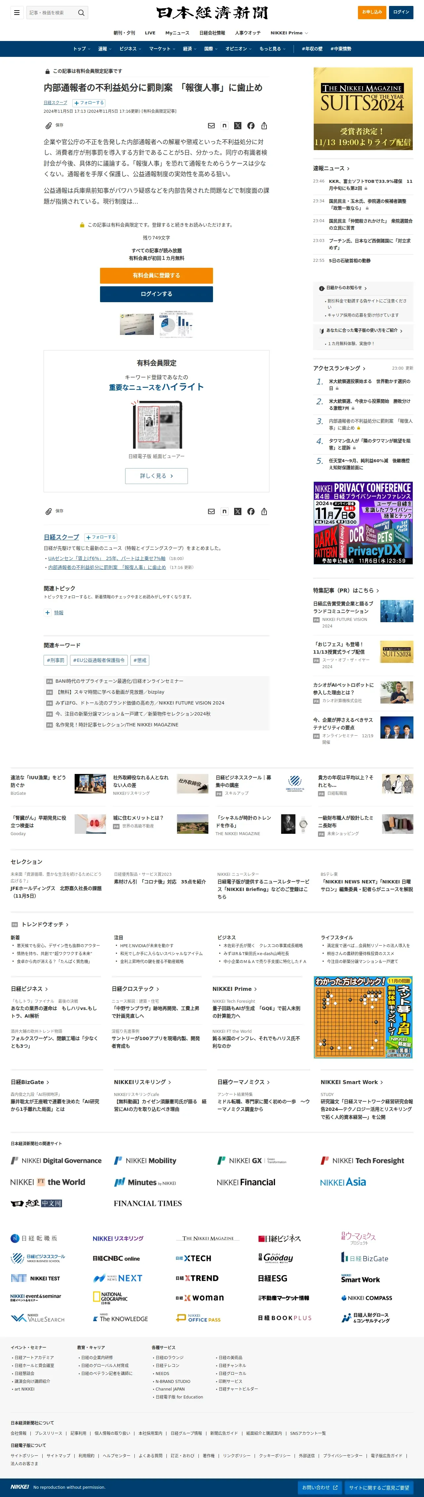
Task: Click X icon above 日経スクープ section
Action: (237, 511)
